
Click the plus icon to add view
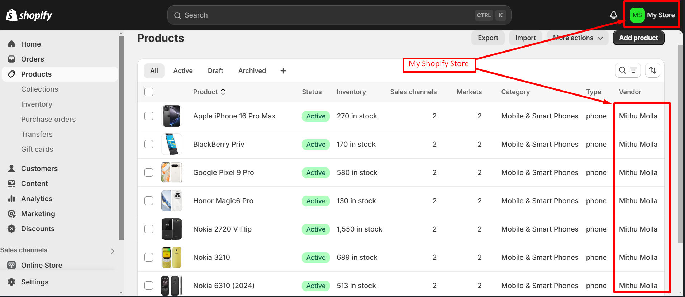pyautogui.click(x=283, y=71)
